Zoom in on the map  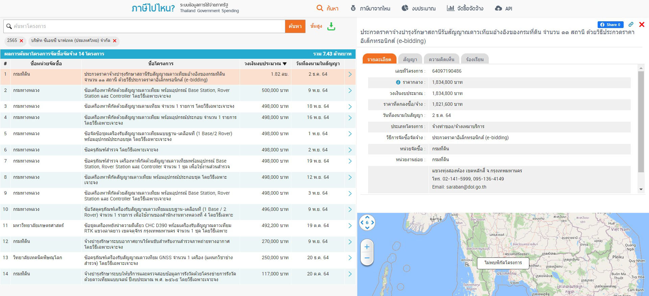367,247
